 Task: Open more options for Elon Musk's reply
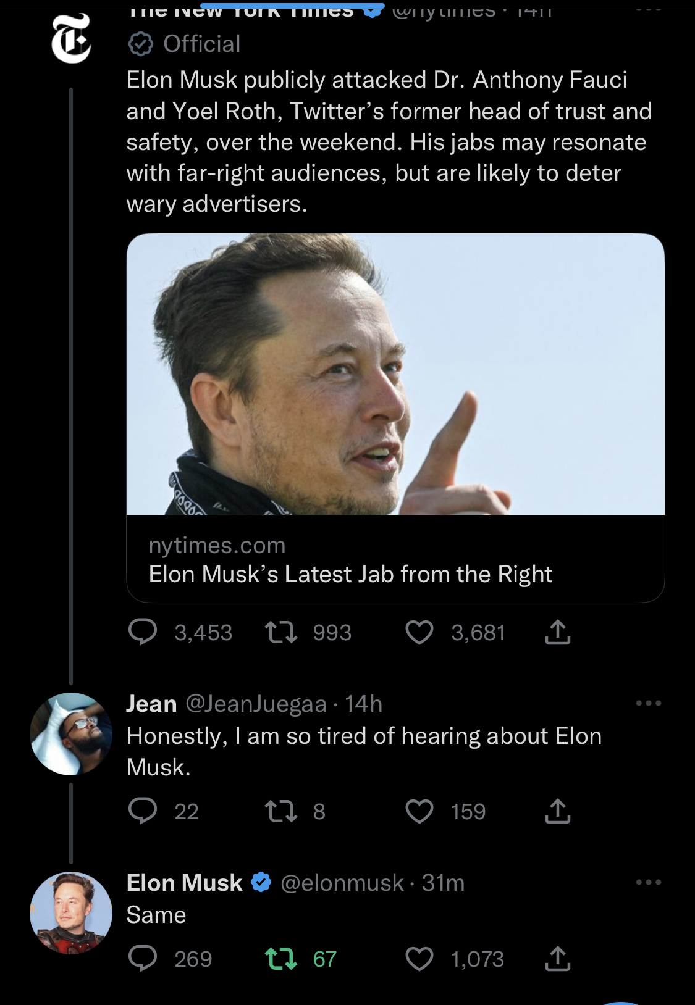[x=648, y=882]
